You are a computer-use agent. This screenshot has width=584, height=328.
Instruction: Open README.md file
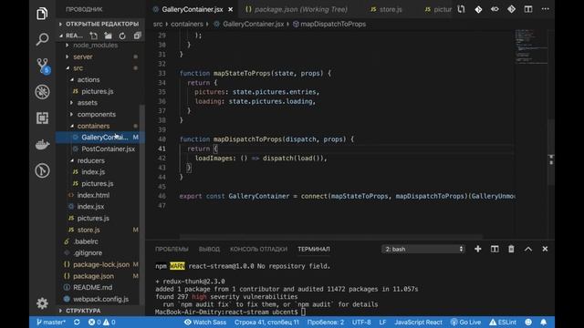pos(92,288)
